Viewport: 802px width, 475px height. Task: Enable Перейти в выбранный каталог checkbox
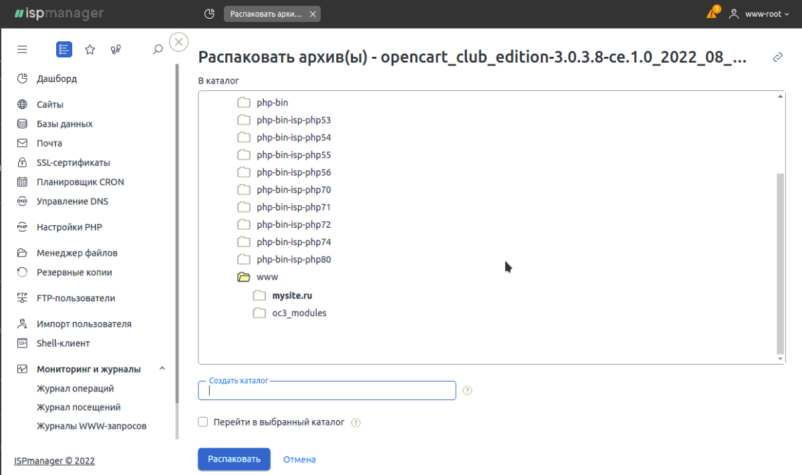click(203, 422)
